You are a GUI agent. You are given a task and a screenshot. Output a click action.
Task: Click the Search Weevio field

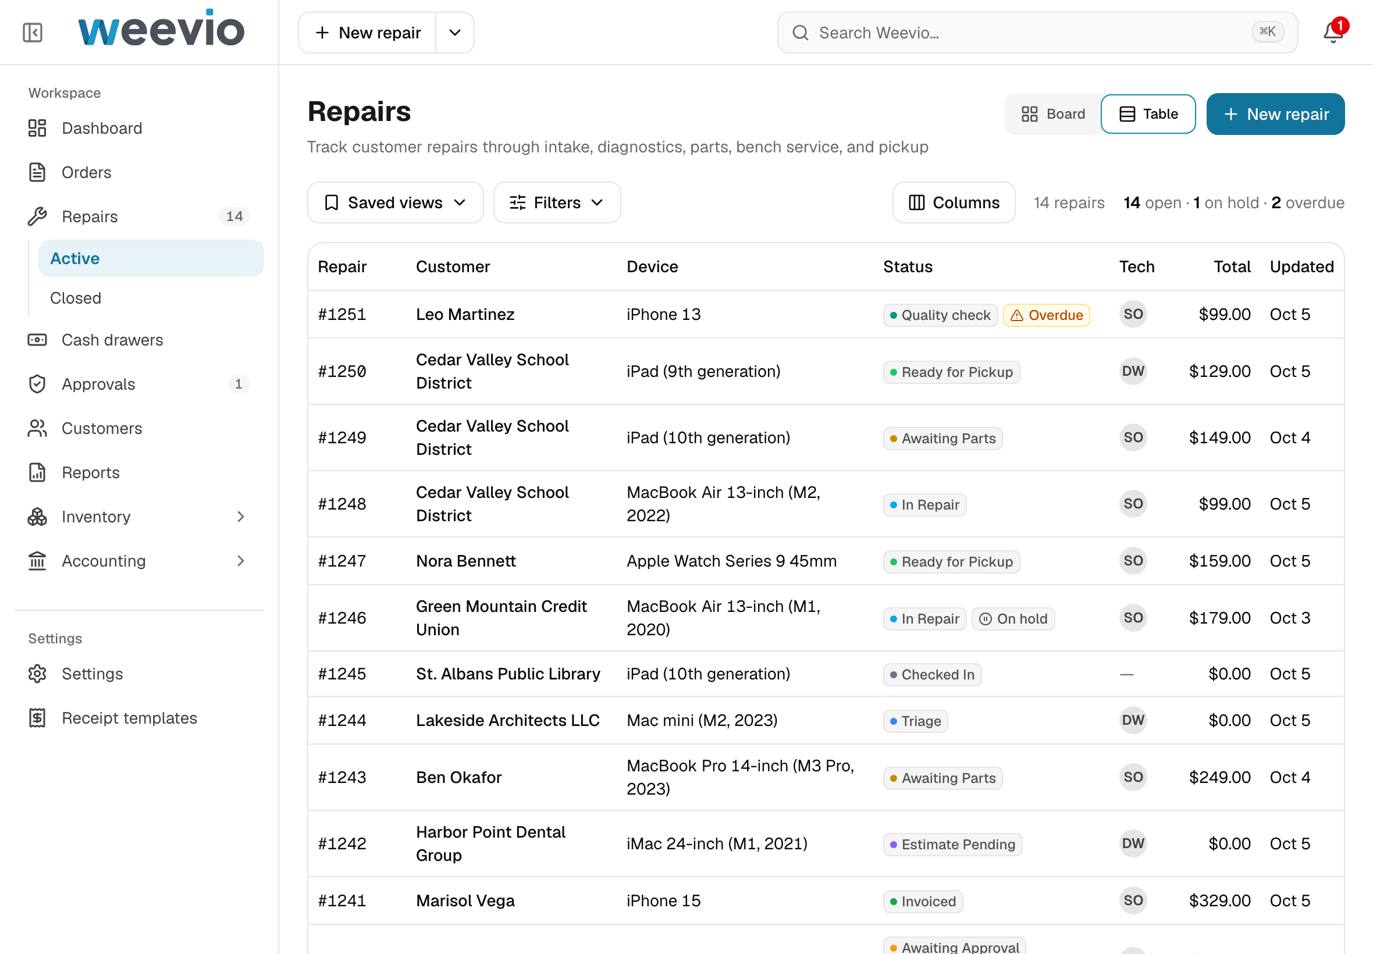pos(1037,33)
